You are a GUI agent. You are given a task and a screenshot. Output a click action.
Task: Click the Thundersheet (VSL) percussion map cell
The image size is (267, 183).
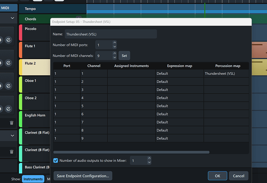click(226, 73)
